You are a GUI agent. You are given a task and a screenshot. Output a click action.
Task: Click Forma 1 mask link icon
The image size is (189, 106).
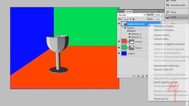(x=128, y=48)
